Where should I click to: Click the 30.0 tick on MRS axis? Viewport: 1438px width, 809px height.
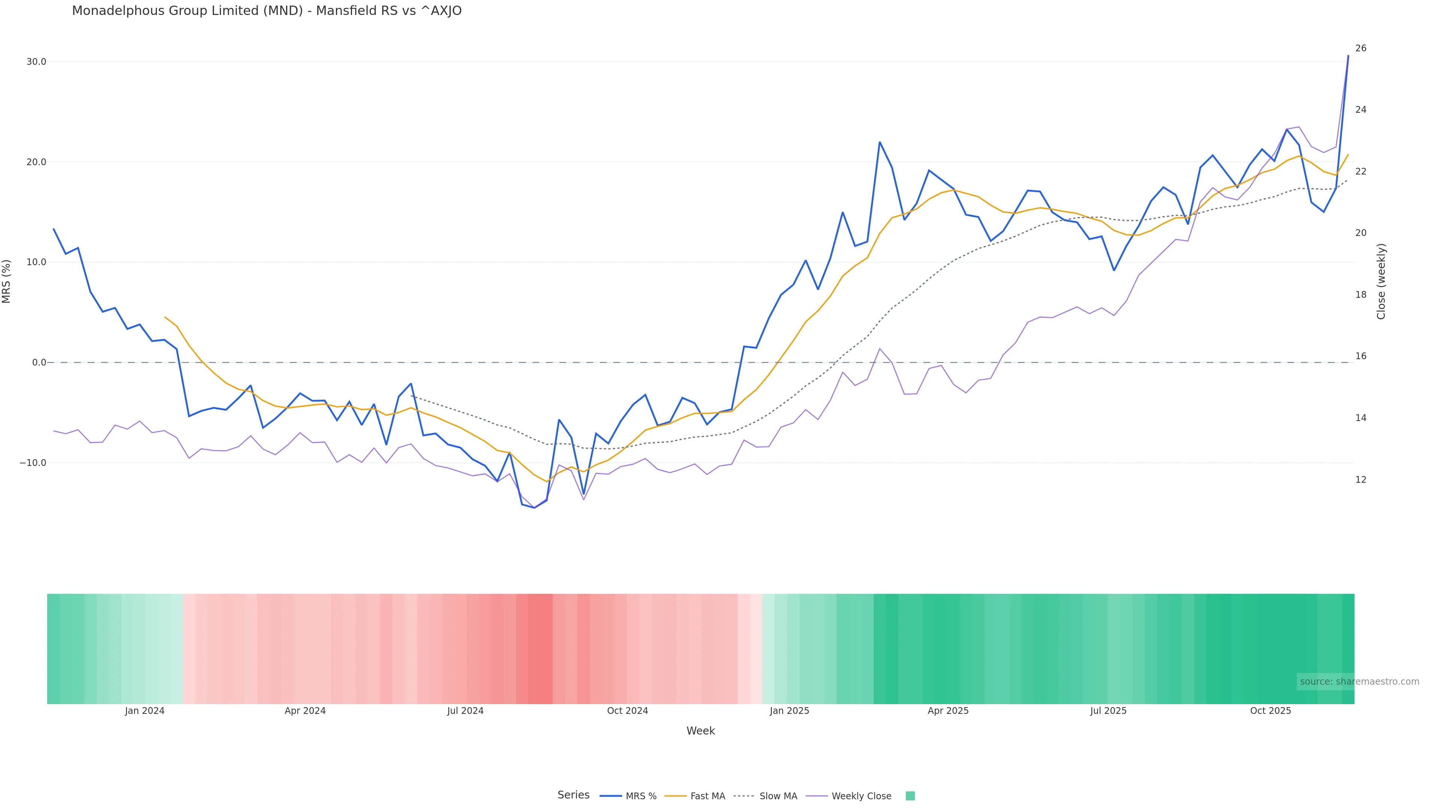coord(36,61)
